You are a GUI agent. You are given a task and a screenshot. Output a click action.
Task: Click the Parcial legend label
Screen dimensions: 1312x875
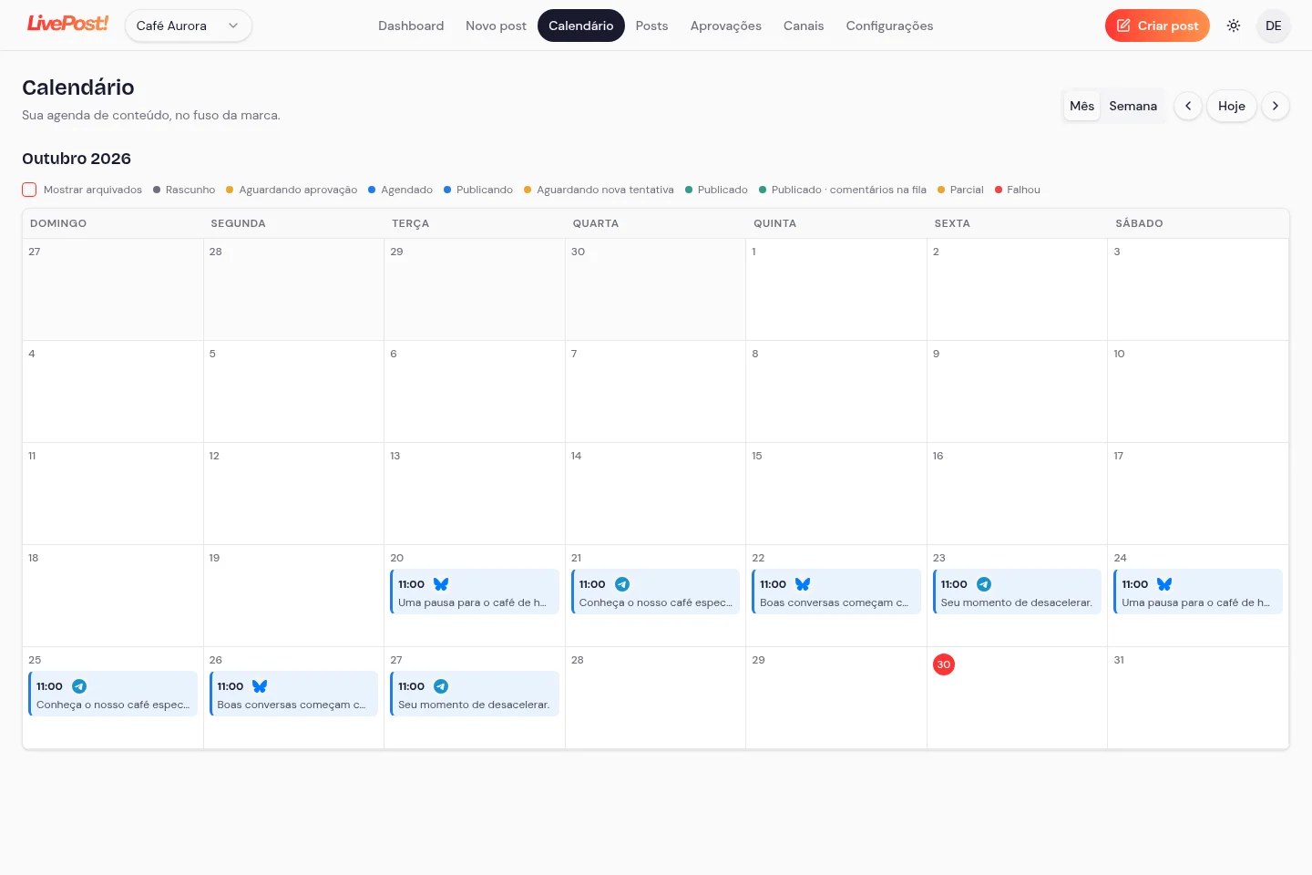967,190
